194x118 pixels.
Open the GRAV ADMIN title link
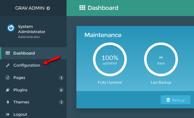[30, 8]
